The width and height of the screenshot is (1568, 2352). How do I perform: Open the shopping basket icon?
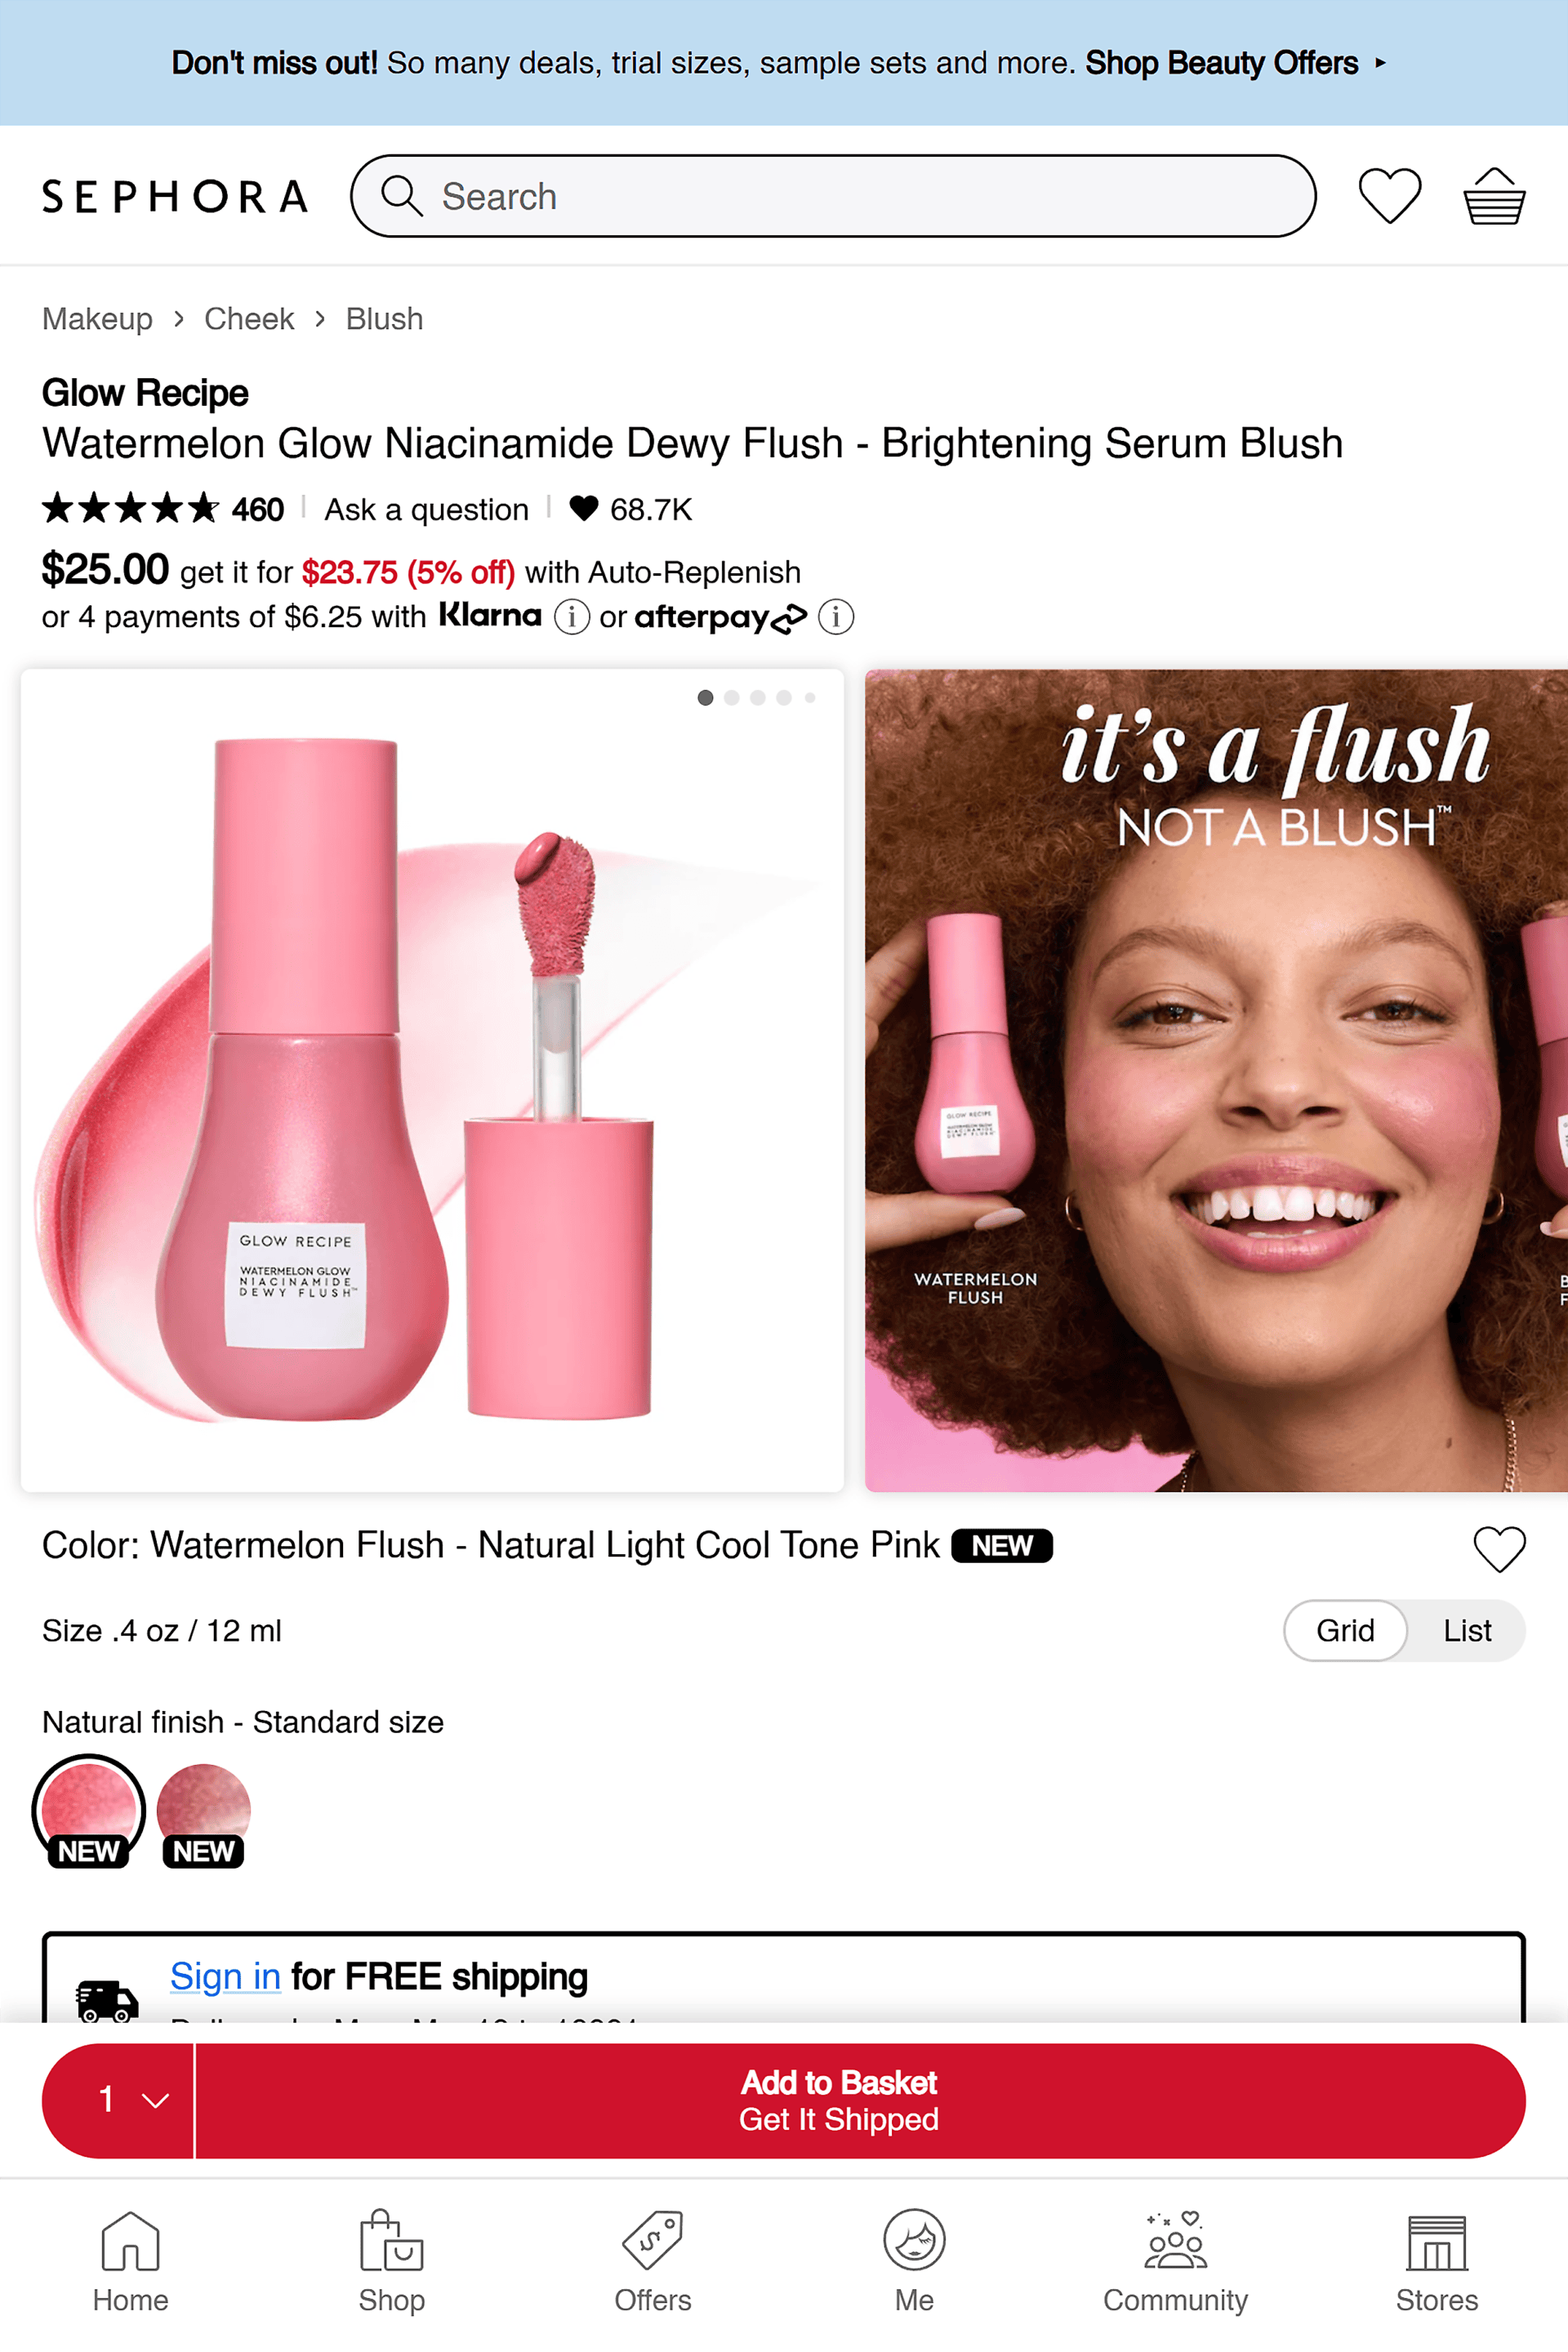coord(1494,195)
